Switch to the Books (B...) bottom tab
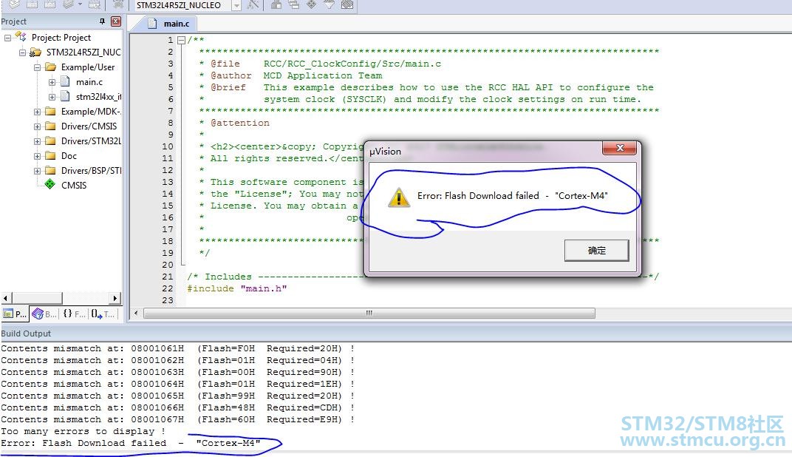792x457 pixels. (44, 314)
